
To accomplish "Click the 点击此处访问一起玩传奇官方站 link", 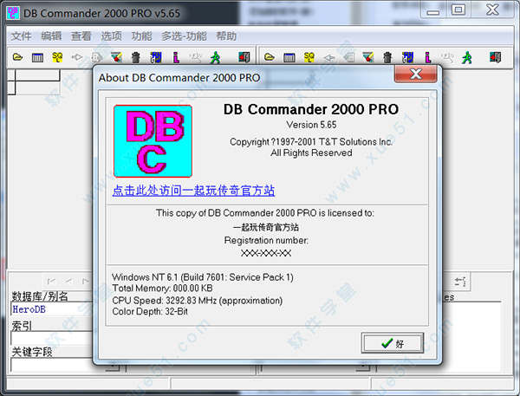I will 193,191.
